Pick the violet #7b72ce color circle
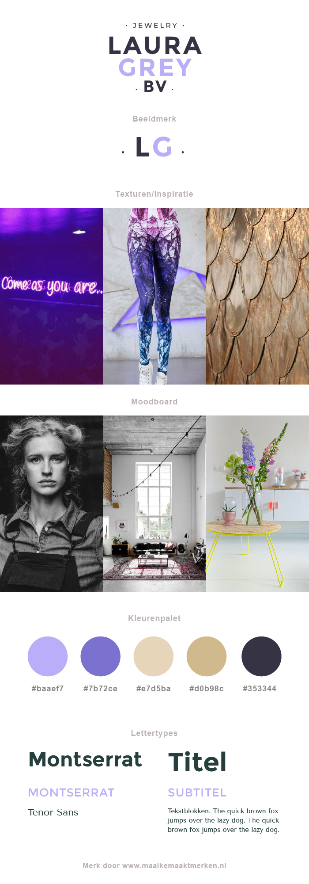The width and height of the screenshot is (309, 884). tap(101, 656)
